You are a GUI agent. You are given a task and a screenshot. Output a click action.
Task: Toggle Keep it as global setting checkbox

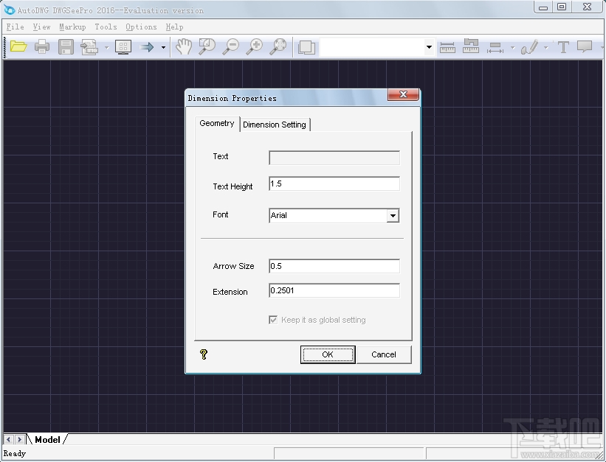point(273,320)
